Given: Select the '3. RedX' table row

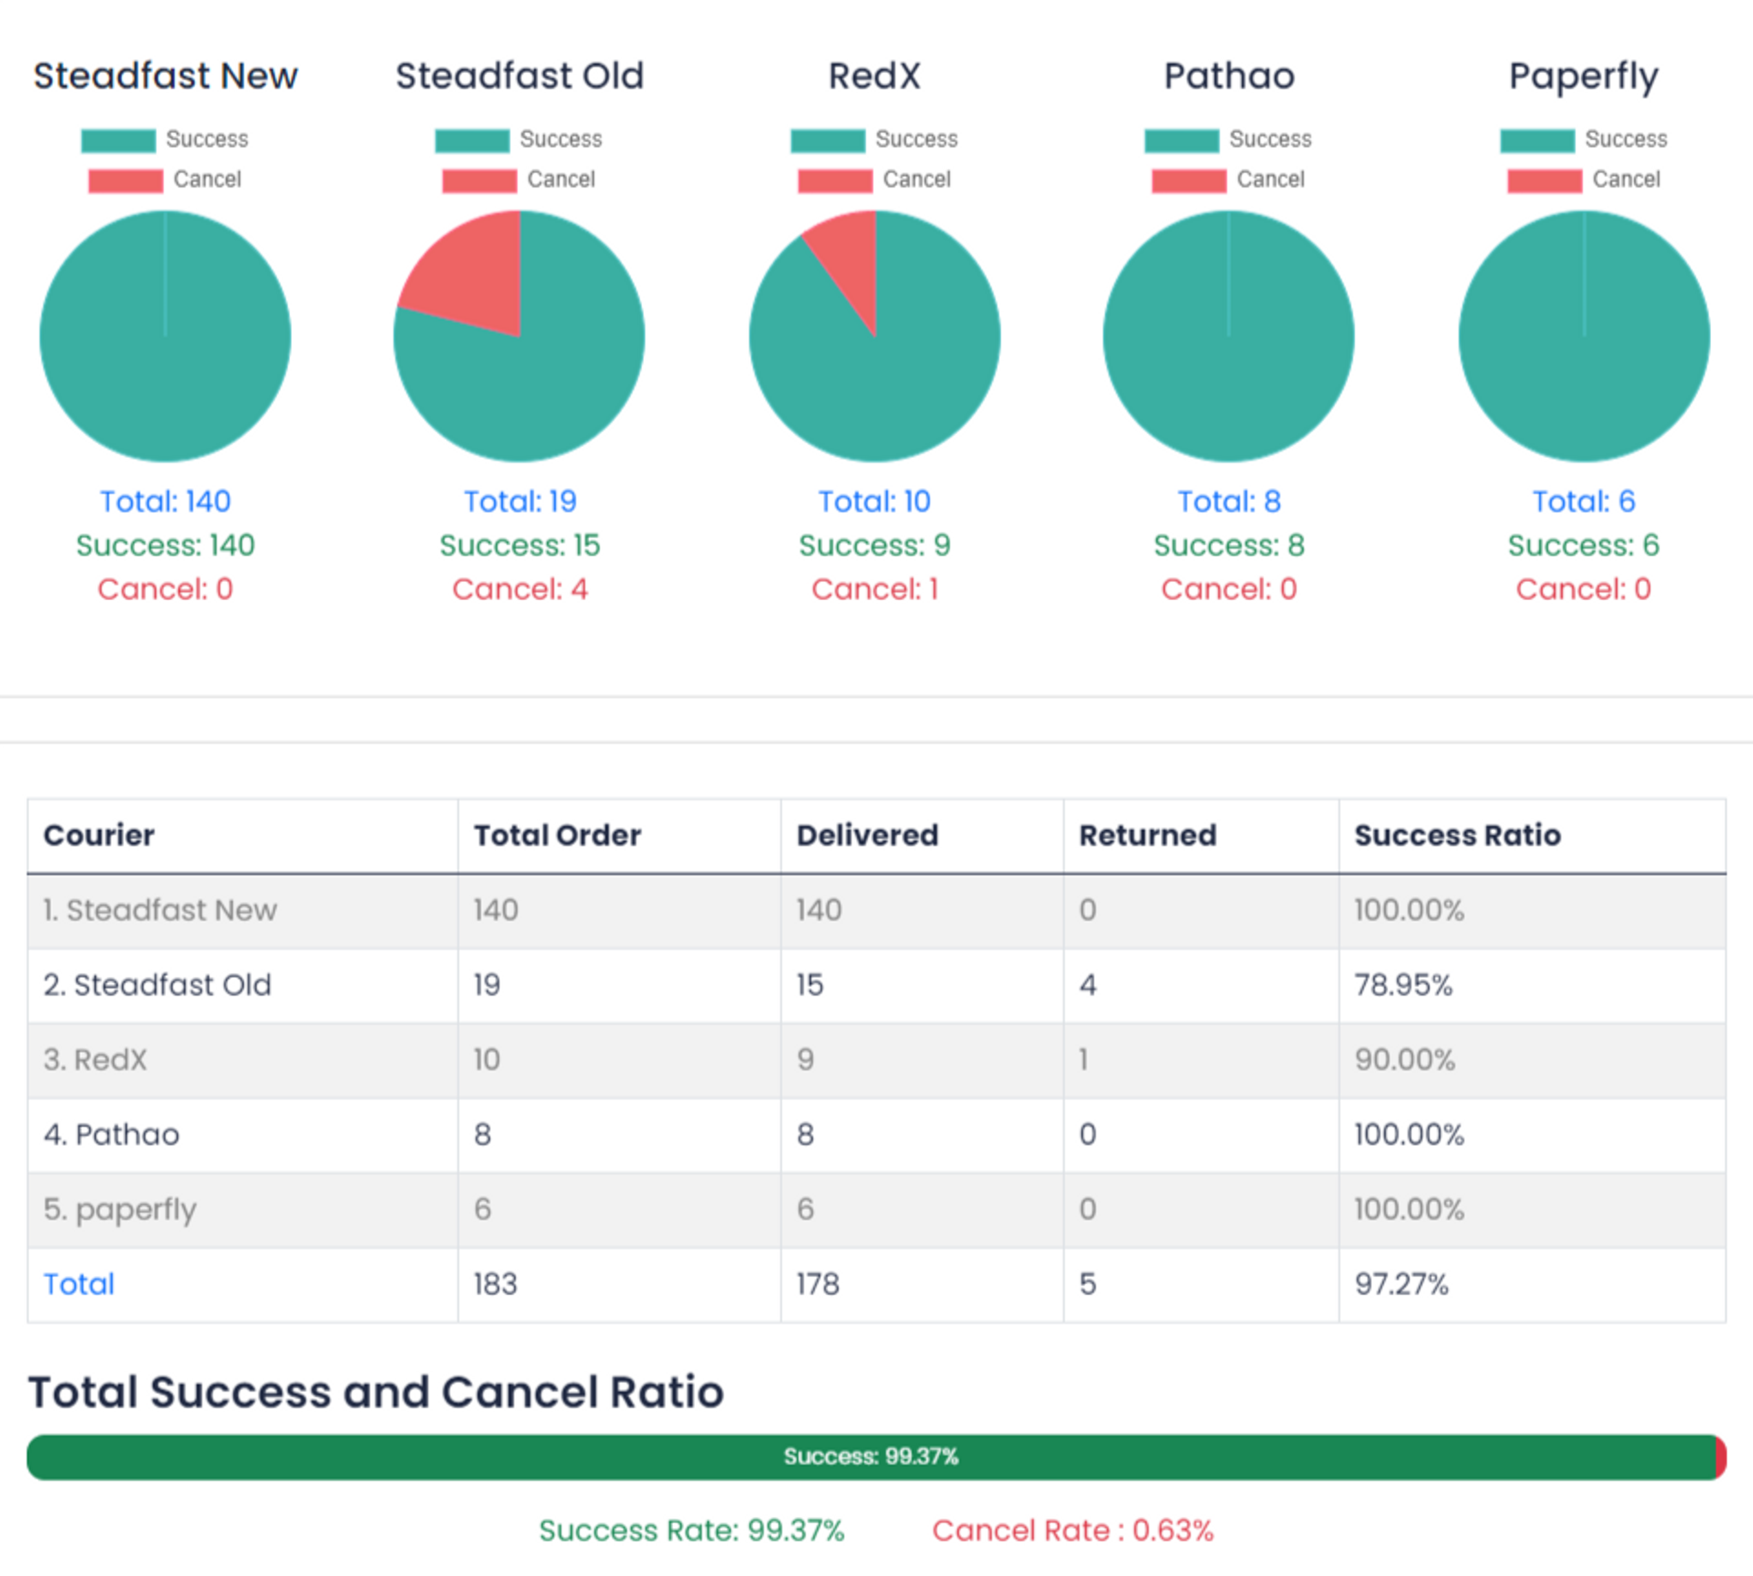Looking at the screenshot, I should [876, 1060].
